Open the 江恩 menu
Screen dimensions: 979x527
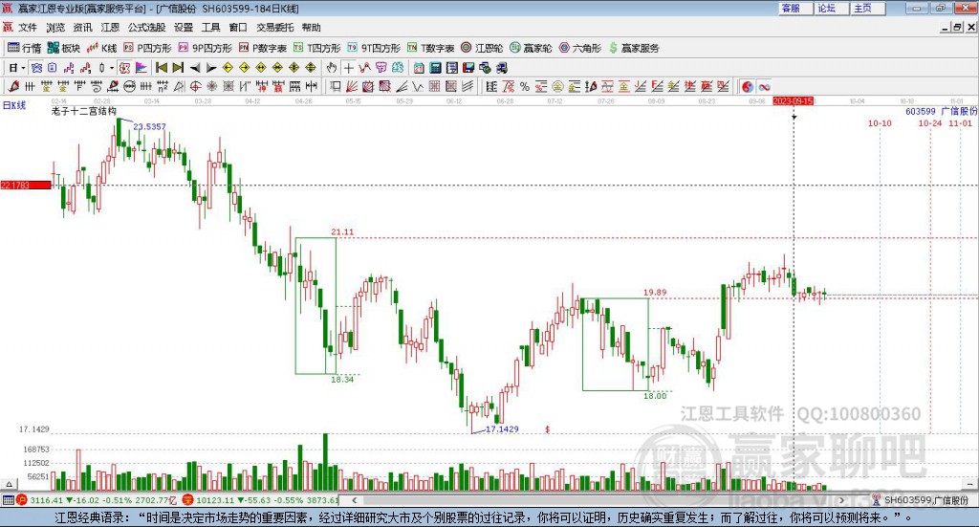110,28
